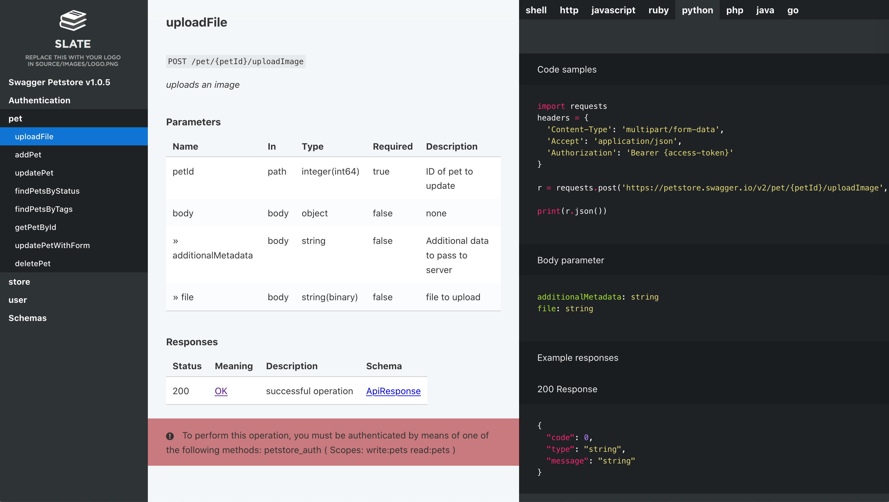The width and height of the screenshot is (889, 502).
Task: Collapse the pet section header
Action: [16, 119]
